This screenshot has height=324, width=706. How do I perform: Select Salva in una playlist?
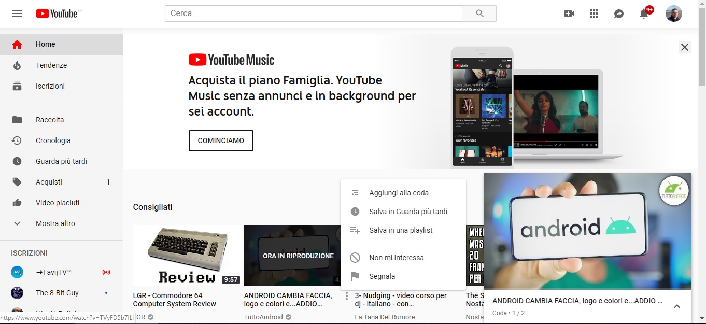(403, 230)
